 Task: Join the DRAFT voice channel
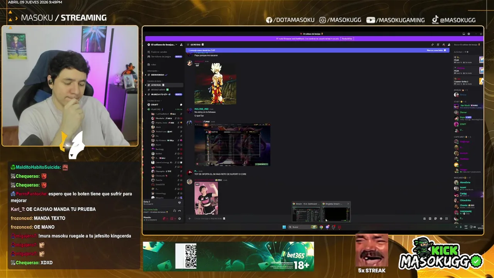coord(165,105)
